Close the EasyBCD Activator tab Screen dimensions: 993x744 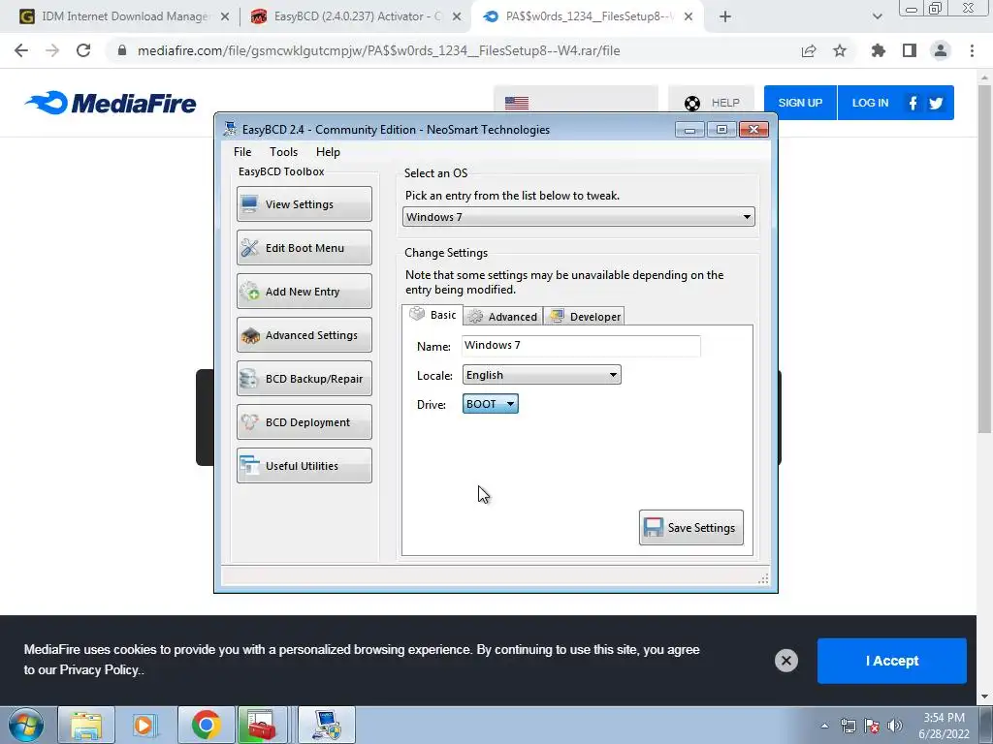coord(457,16)
